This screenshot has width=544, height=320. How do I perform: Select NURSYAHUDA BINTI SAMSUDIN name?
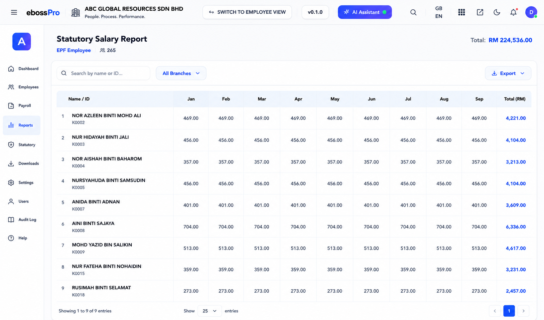click(x=108, y=180)
